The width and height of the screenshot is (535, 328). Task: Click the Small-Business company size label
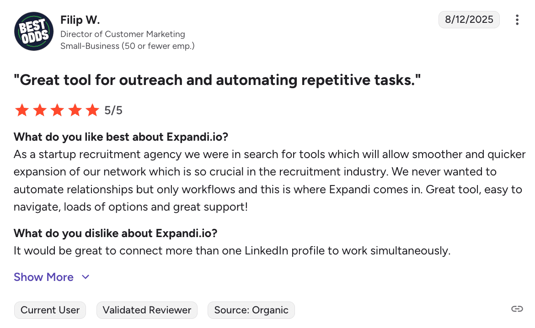[128, 46]
